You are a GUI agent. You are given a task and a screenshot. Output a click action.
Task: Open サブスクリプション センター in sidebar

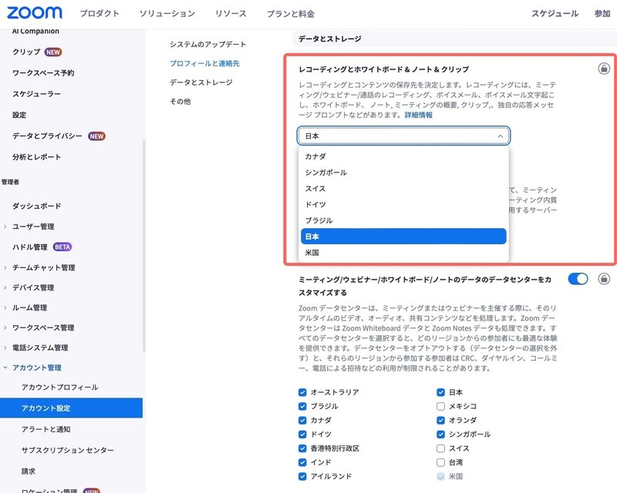tap(68, 450)
